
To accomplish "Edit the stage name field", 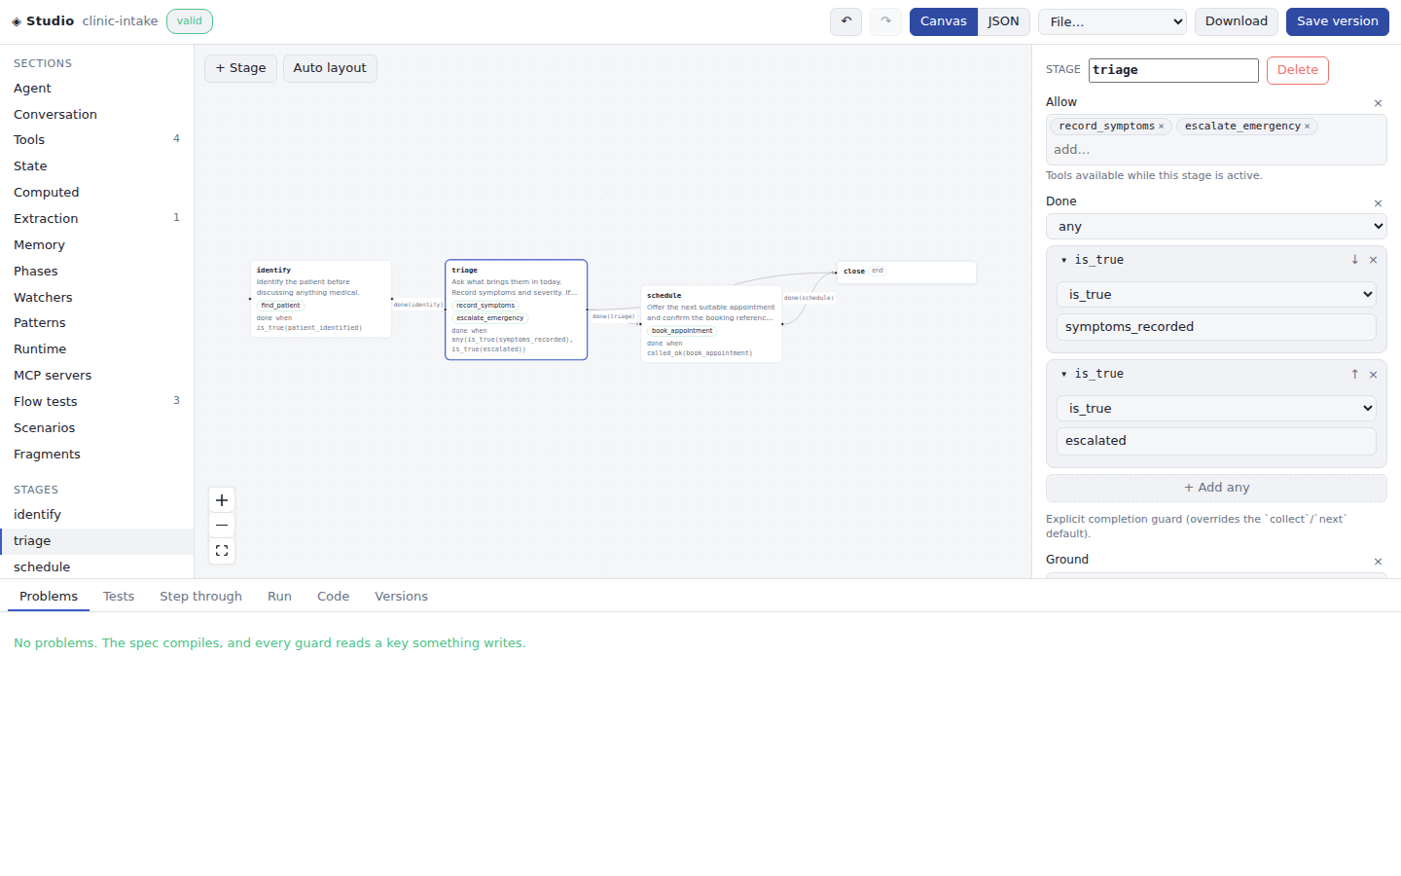I will [x=1173, y=70].
